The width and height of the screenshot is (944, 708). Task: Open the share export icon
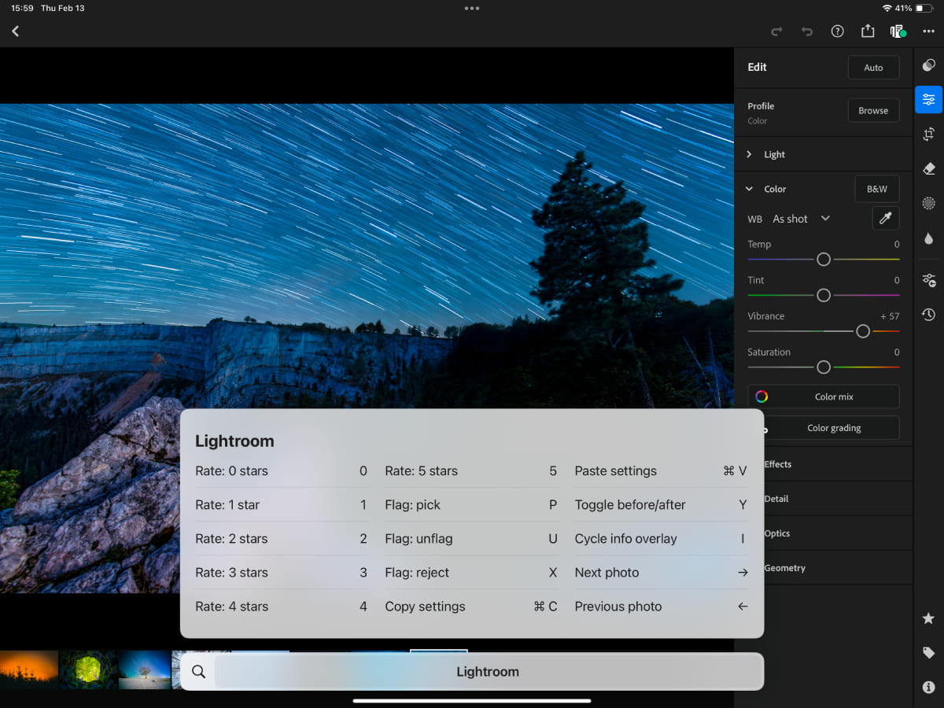click(868, 31)
